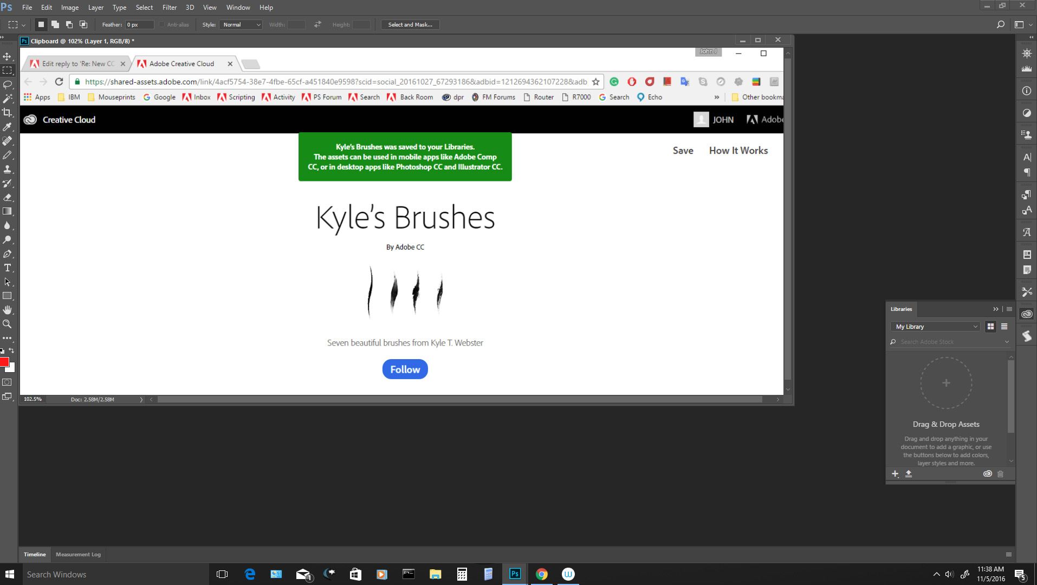Viewport: 1037px width, 585px height.
Task: Switch to the Timeline tab
Action: coord(35,555)
